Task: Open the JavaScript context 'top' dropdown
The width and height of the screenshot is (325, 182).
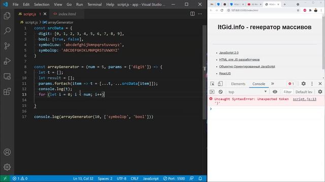Action: click(x=247, y=92)
